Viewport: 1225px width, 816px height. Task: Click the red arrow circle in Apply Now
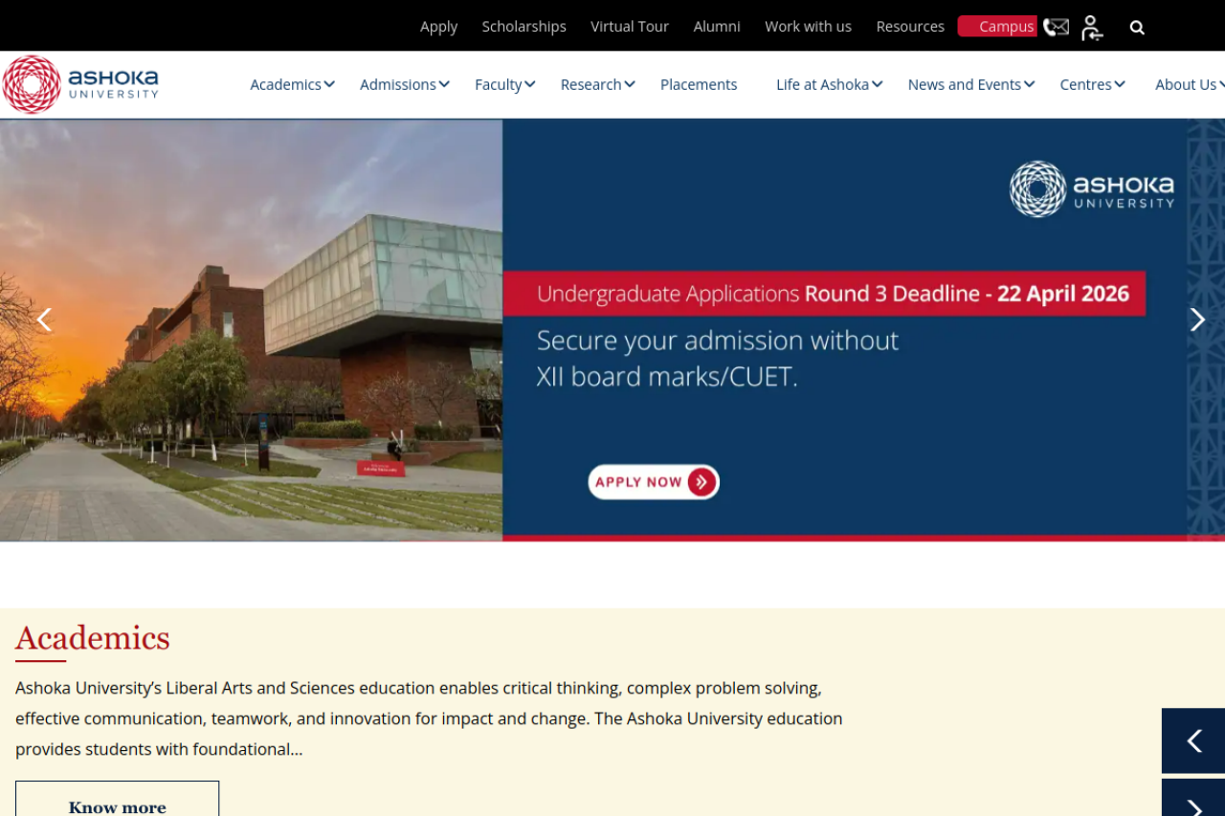pos(702,482)
